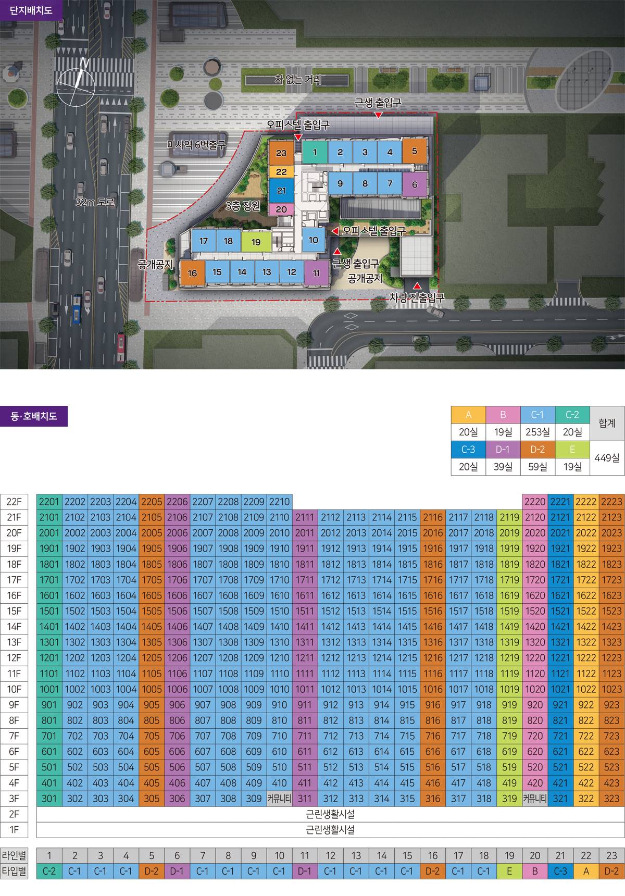Image resolution: width=625 pixels, height=896 pixels.
Task: Click the 미사역 6번출구 label
Action: point(196,145)
